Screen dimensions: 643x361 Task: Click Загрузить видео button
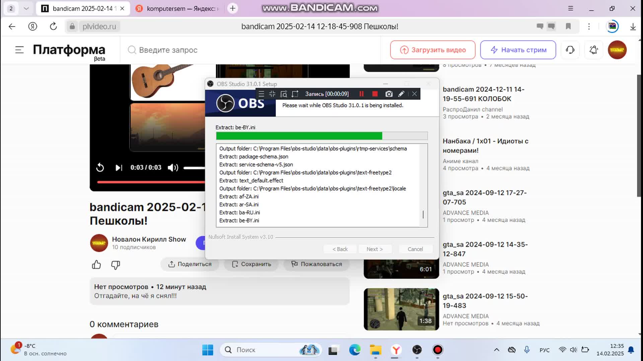tap(433, 50)
